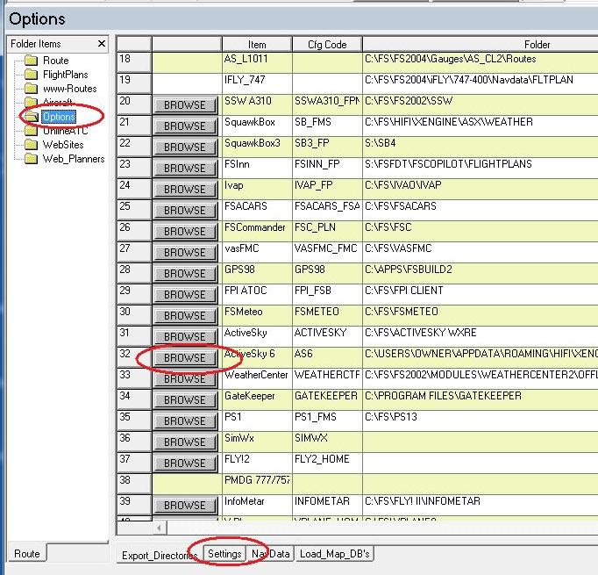
Task: Click BROWSE for FSCommander row
Action: point(185,232)
